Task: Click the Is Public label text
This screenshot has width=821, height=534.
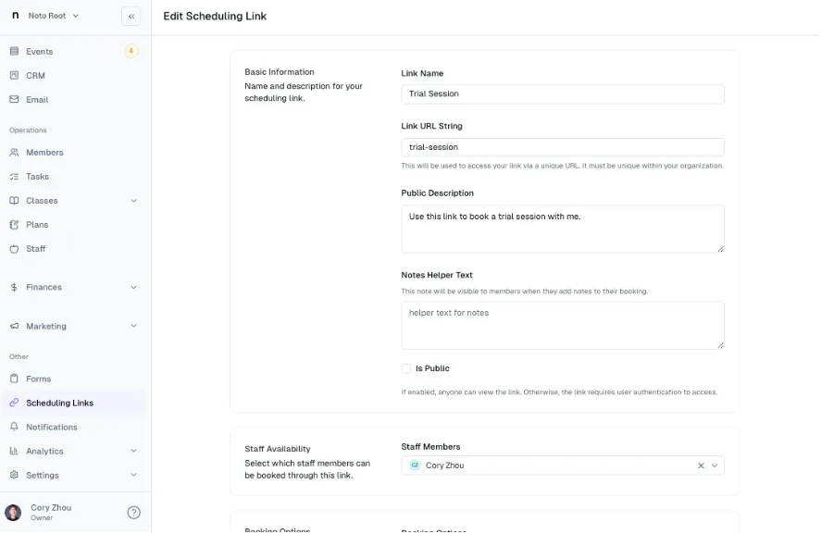Action: coord(432,368)
